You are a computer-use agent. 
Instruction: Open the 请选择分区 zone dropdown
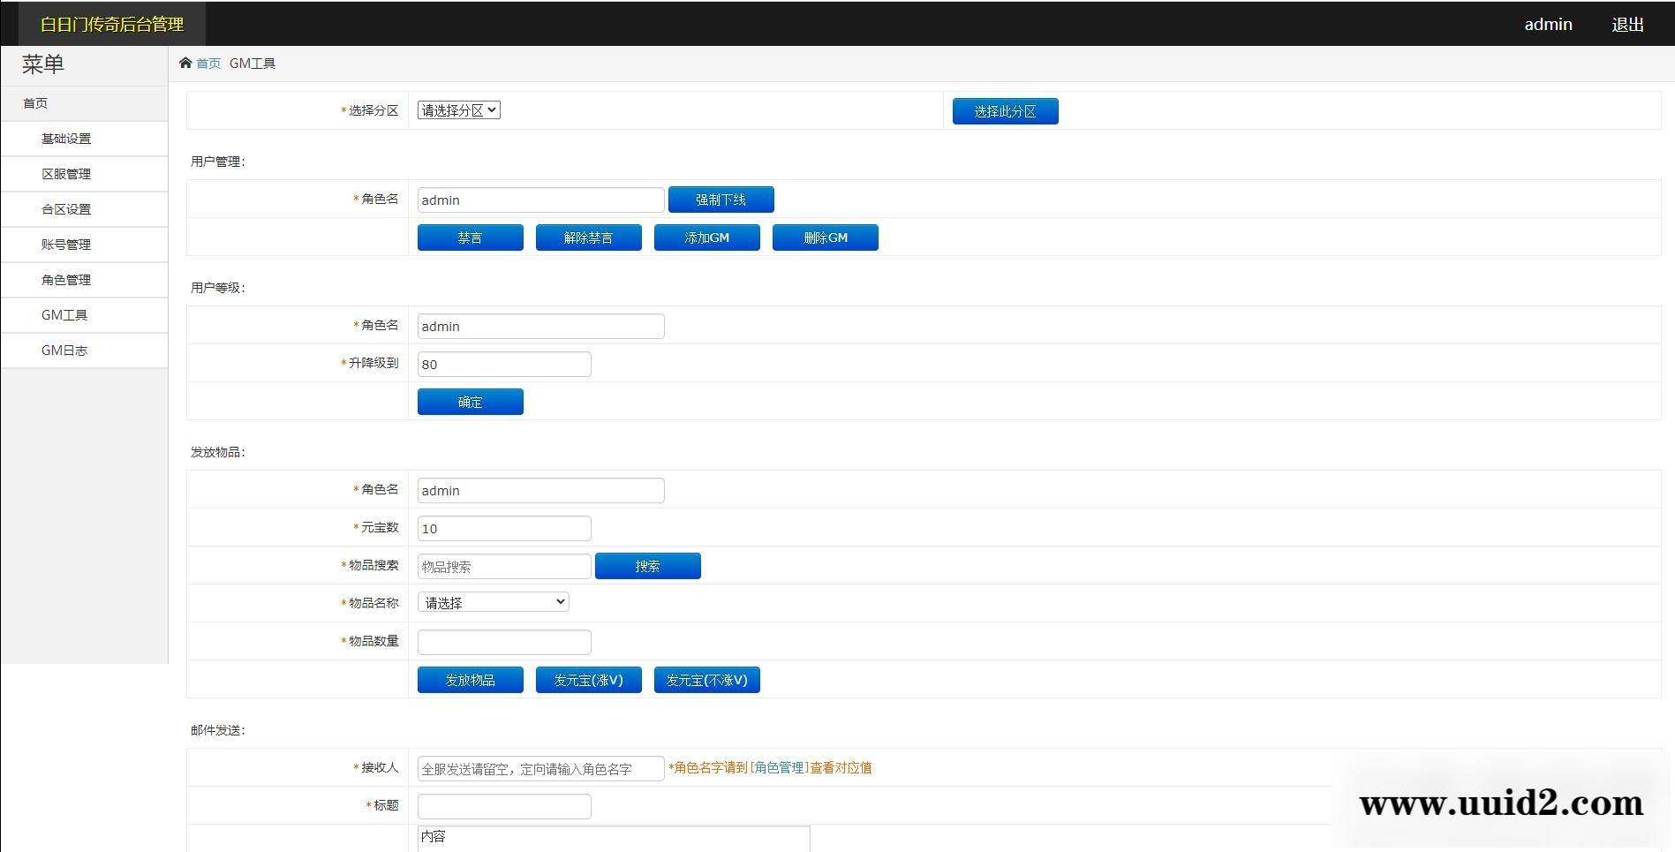[x=457, y=109]
